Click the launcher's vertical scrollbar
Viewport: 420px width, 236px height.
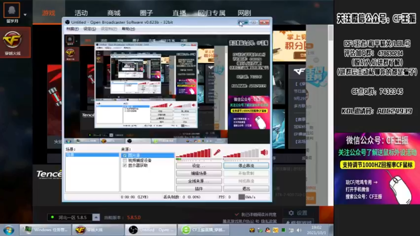(x=331, y=115)
